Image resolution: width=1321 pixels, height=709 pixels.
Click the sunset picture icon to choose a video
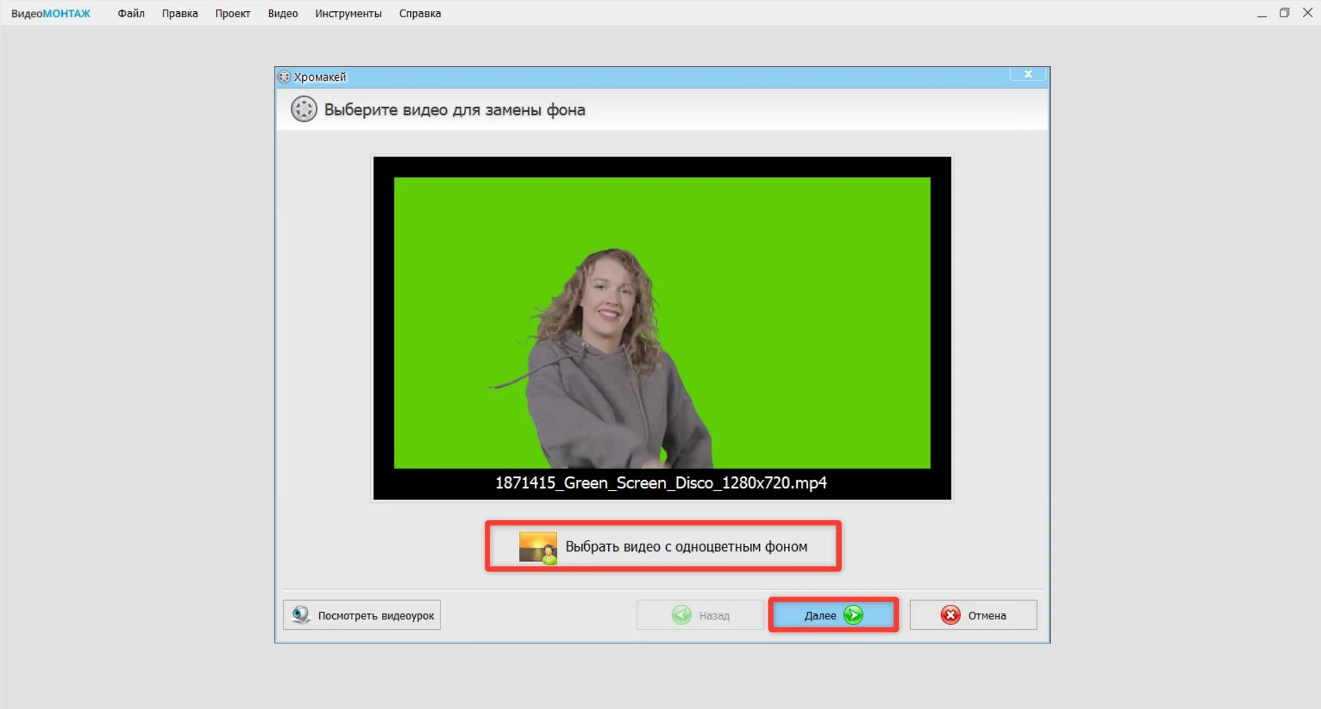pos(538,548)
